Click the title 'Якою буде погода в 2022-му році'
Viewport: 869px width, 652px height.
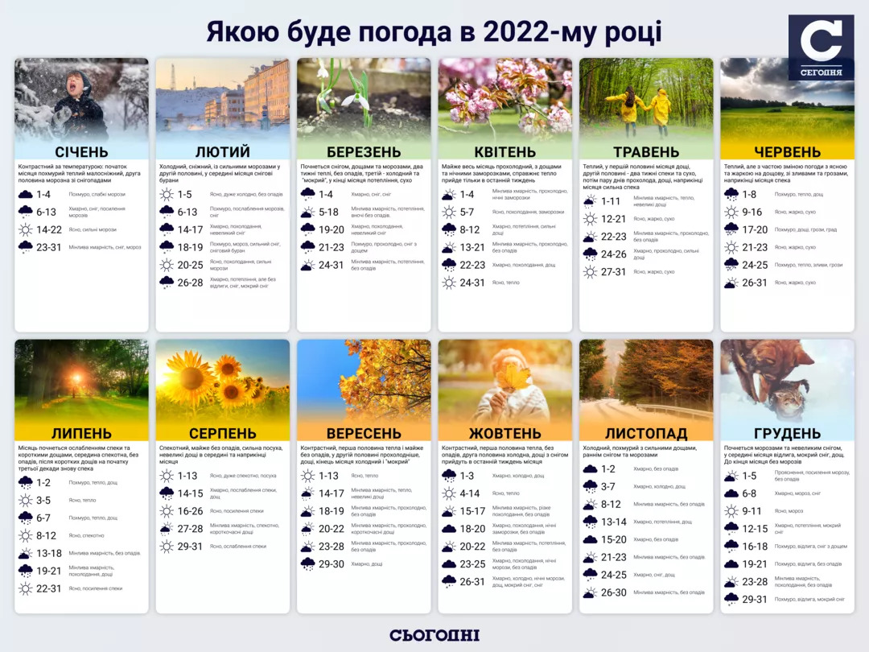434,32
